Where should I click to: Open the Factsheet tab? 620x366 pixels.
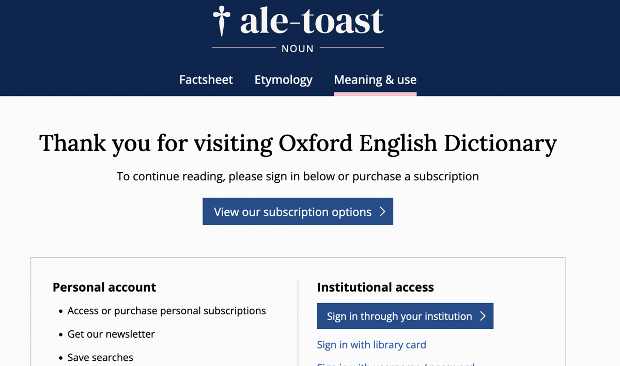pyautogui.click(x=206, y=79)
